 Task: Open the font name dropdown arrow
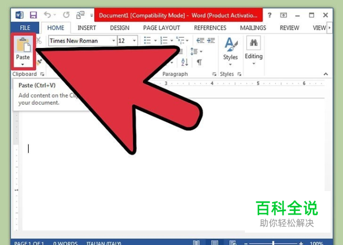click(x=114, y=41)
